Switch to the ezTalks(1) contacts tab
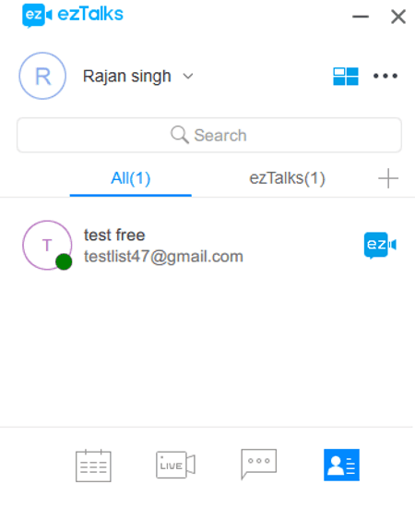 pyautogui.click(x=287, y=178)
